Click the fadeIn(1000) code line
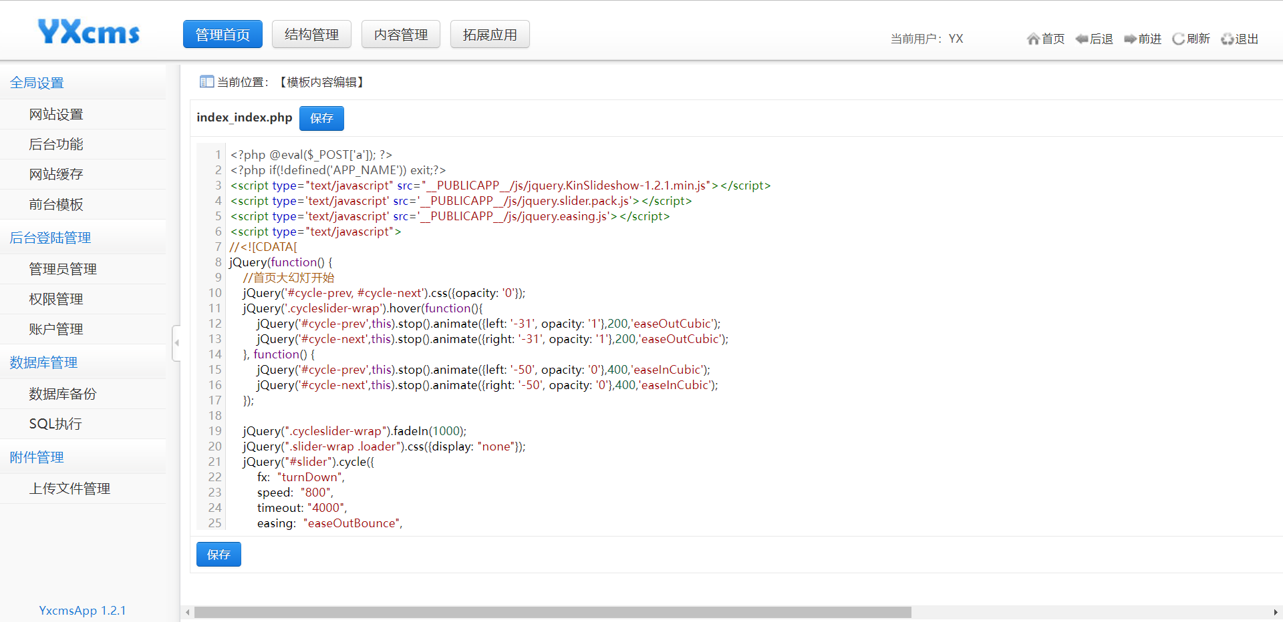The width and height of the screenshot is (1283, 622). click(x=355, y=431)
